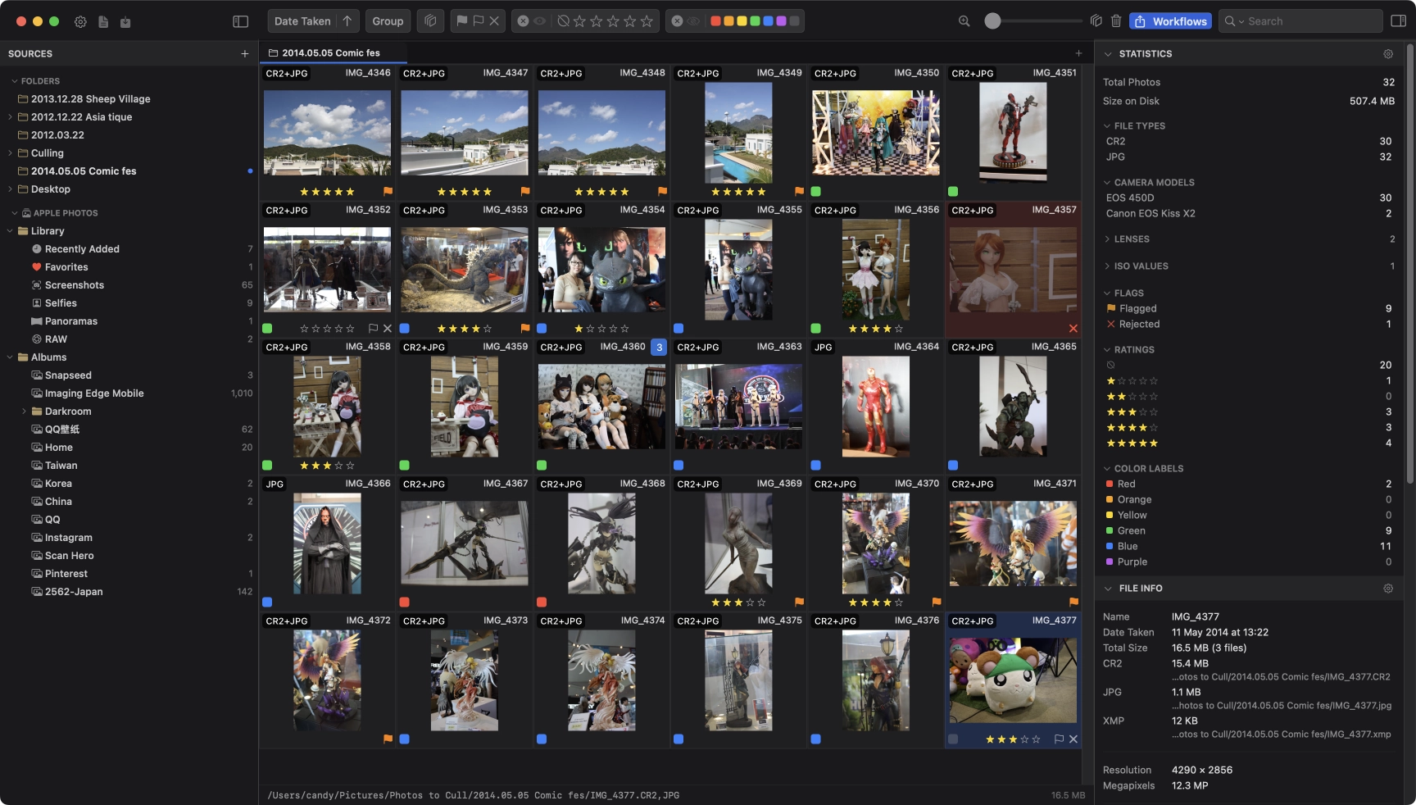Toggle the left sidebar panel icon
Image resolution: width=1416 pixels, height=805 pixels.
pyautogui.click(x=240, y=21)
